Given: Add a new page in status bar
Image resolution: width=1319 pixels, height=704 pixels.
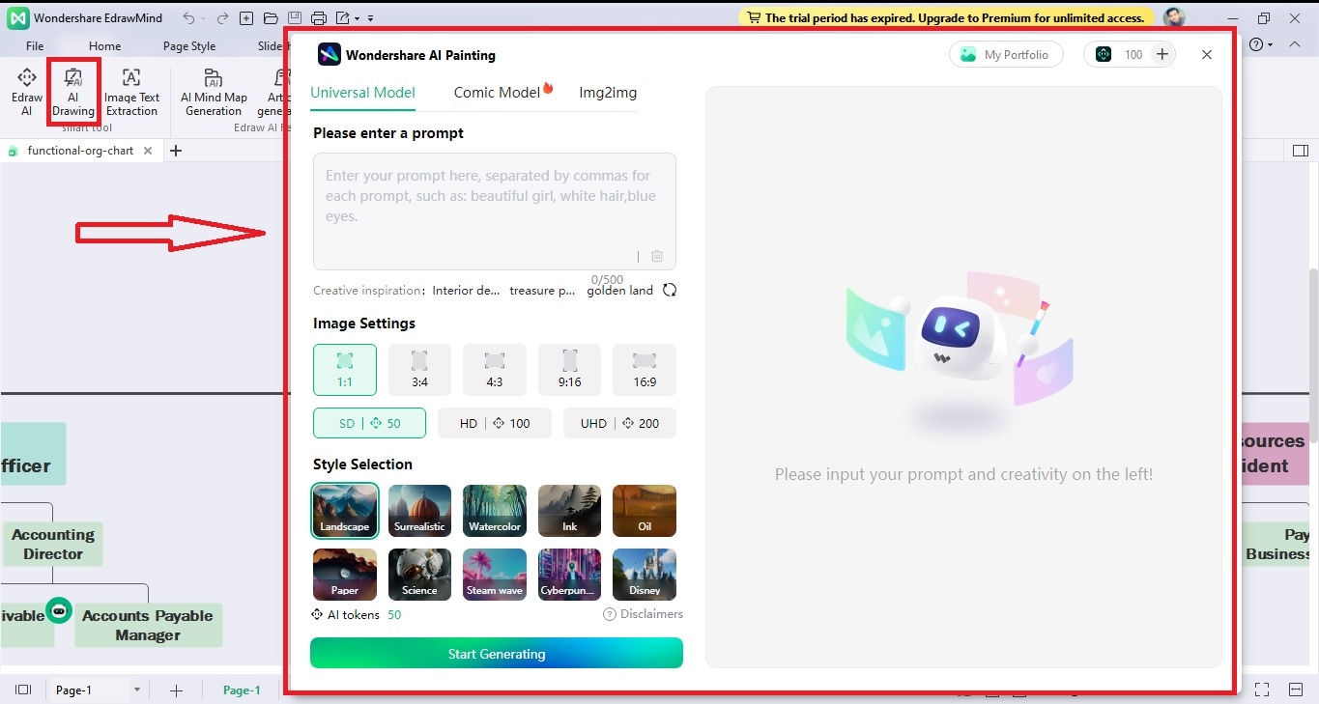Looking at the screenshot, I should [176, 690].
